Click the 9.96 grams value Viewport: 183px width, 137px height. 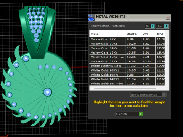[130, 39]
